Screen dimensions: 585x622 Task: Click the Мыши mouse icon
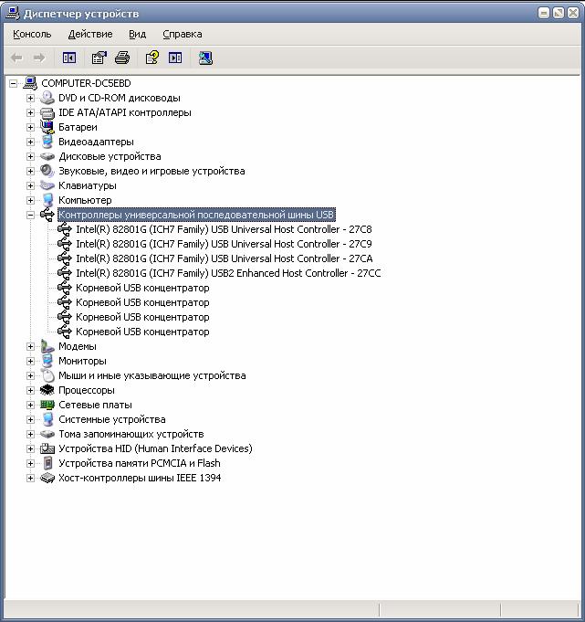point(47,375)
